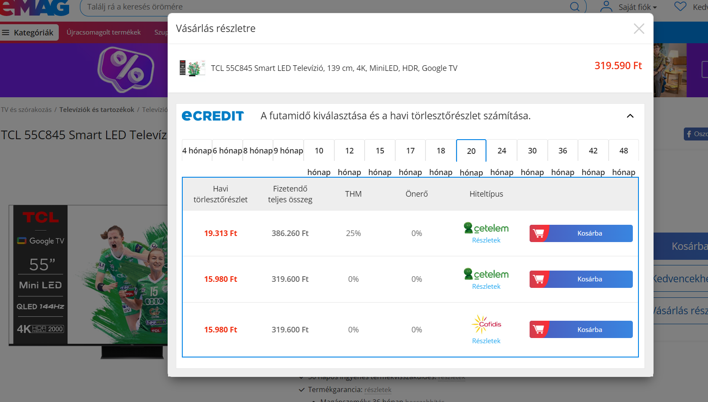Select the 6 hónap term tab
The image size is (708, 402).
tap(228, 150)
